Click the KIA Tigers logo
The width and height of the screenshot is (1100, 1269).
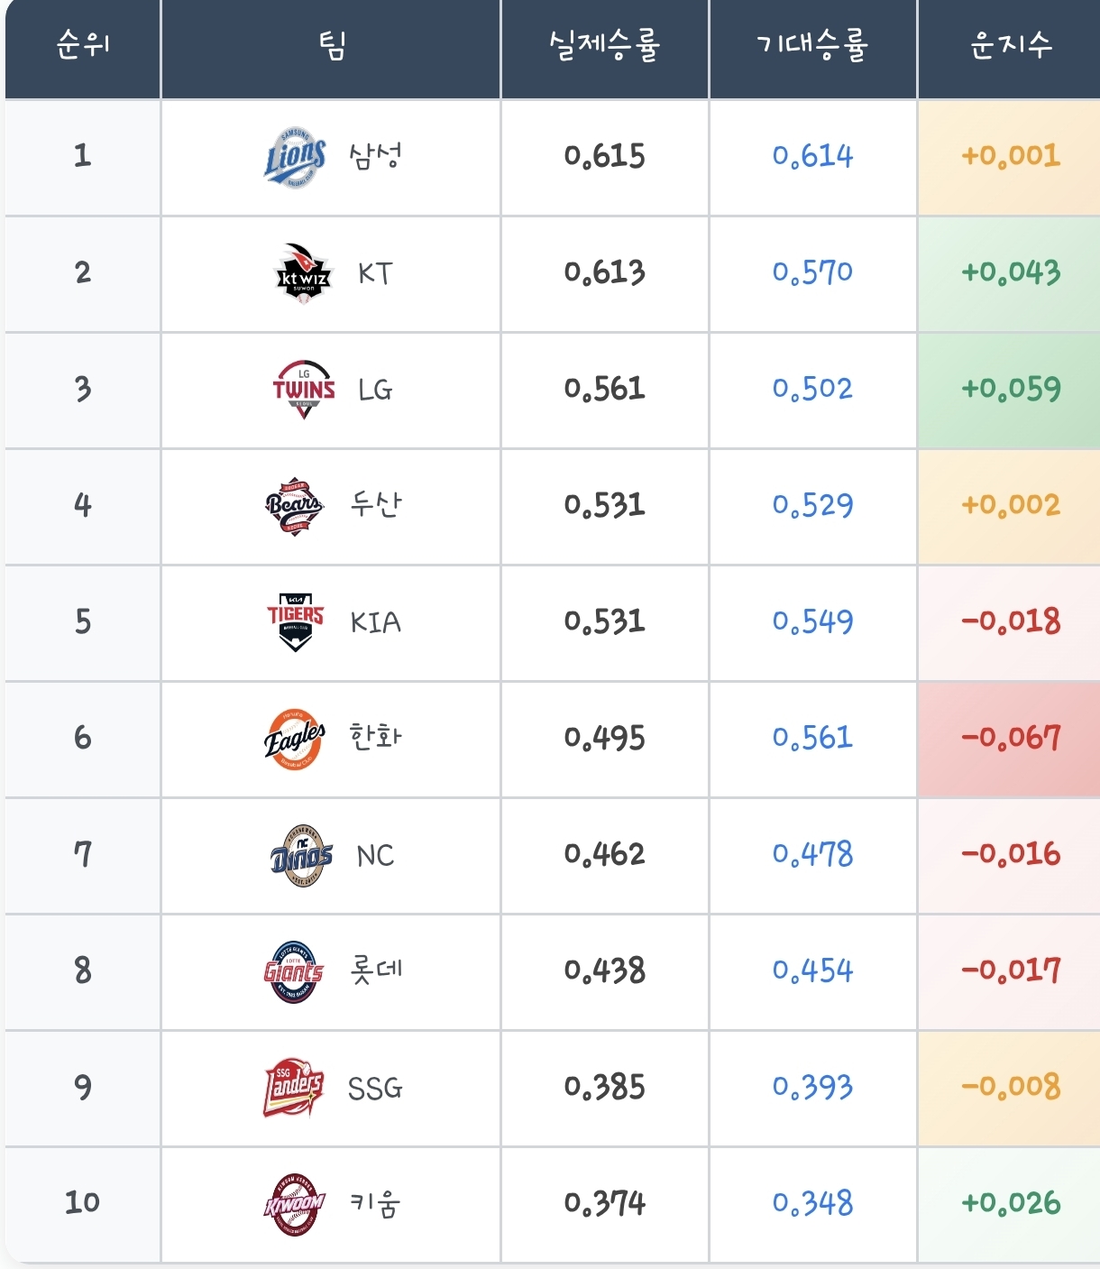[x=296, y=622]
